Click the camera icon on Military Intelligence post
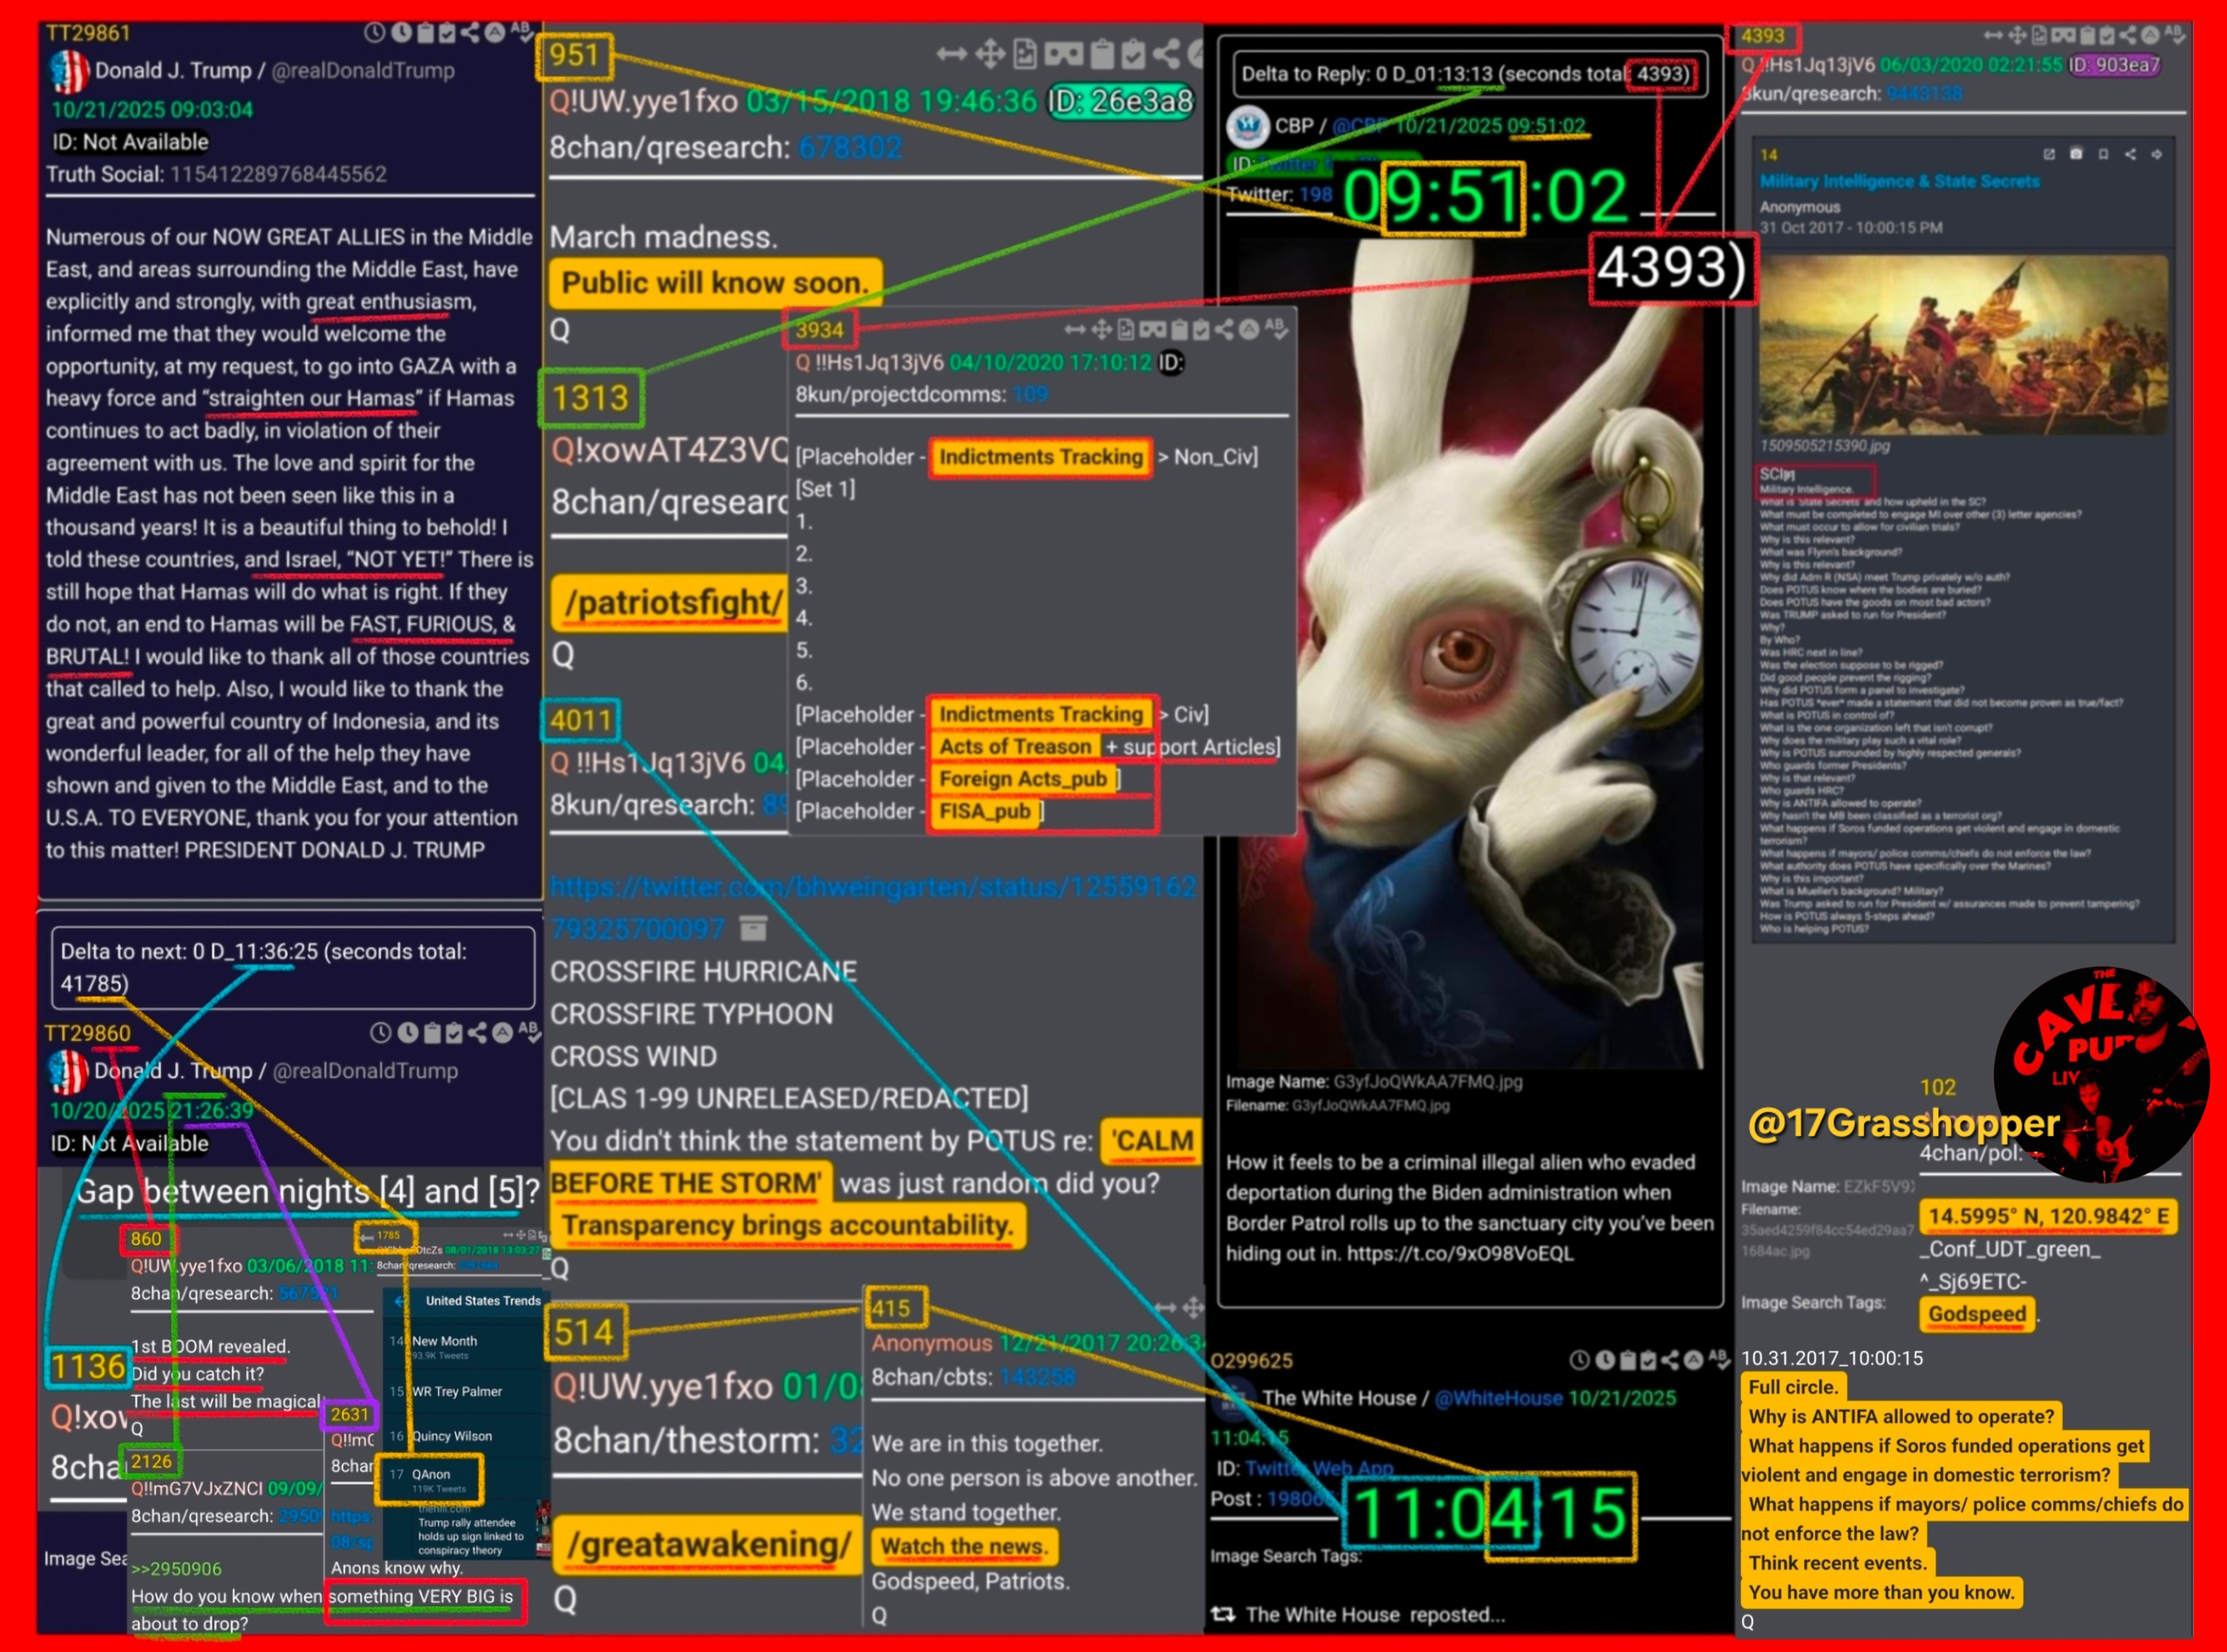This screenshot has height=1652, width=2227. point(2076,154)
